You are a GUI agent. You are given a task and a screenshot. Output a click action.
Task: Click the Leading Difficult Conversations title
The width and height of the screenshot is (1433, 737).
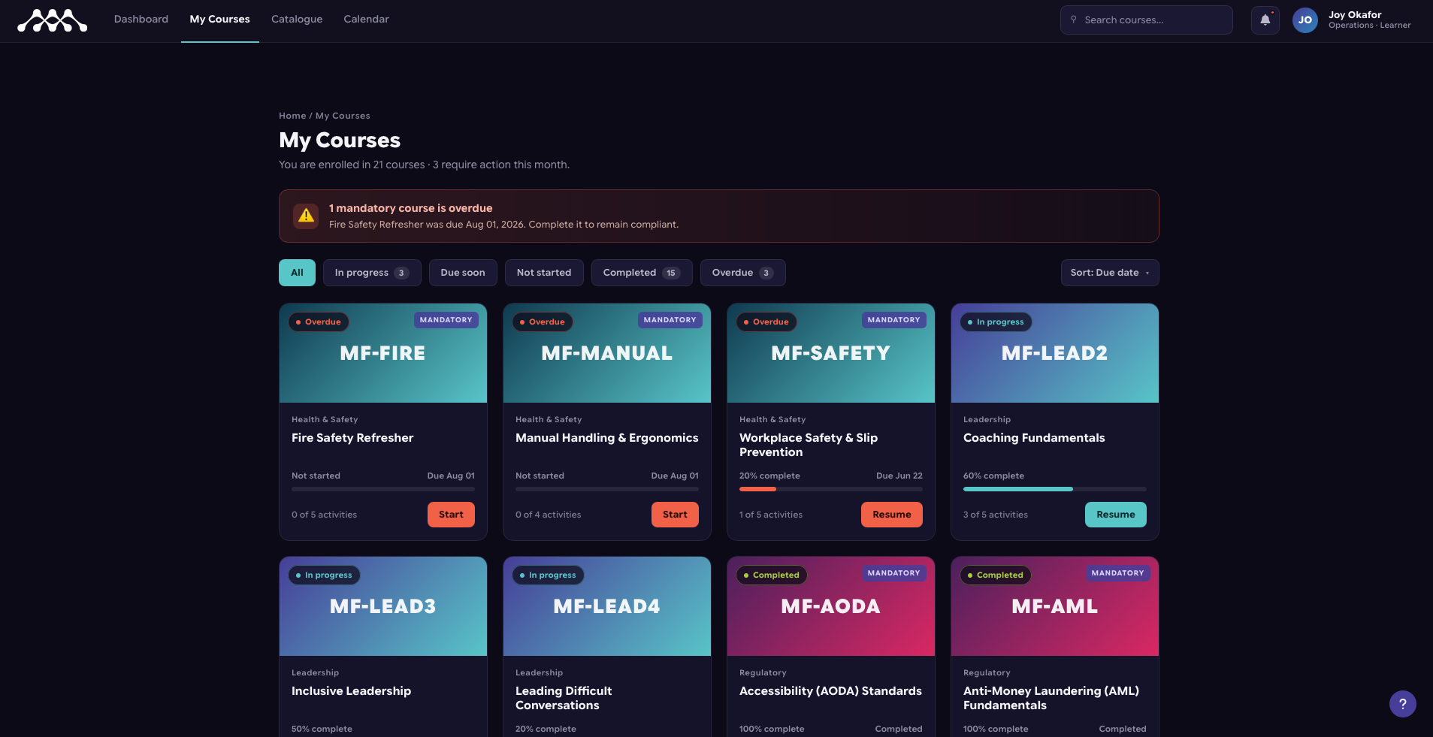click(x=564, y=698)
